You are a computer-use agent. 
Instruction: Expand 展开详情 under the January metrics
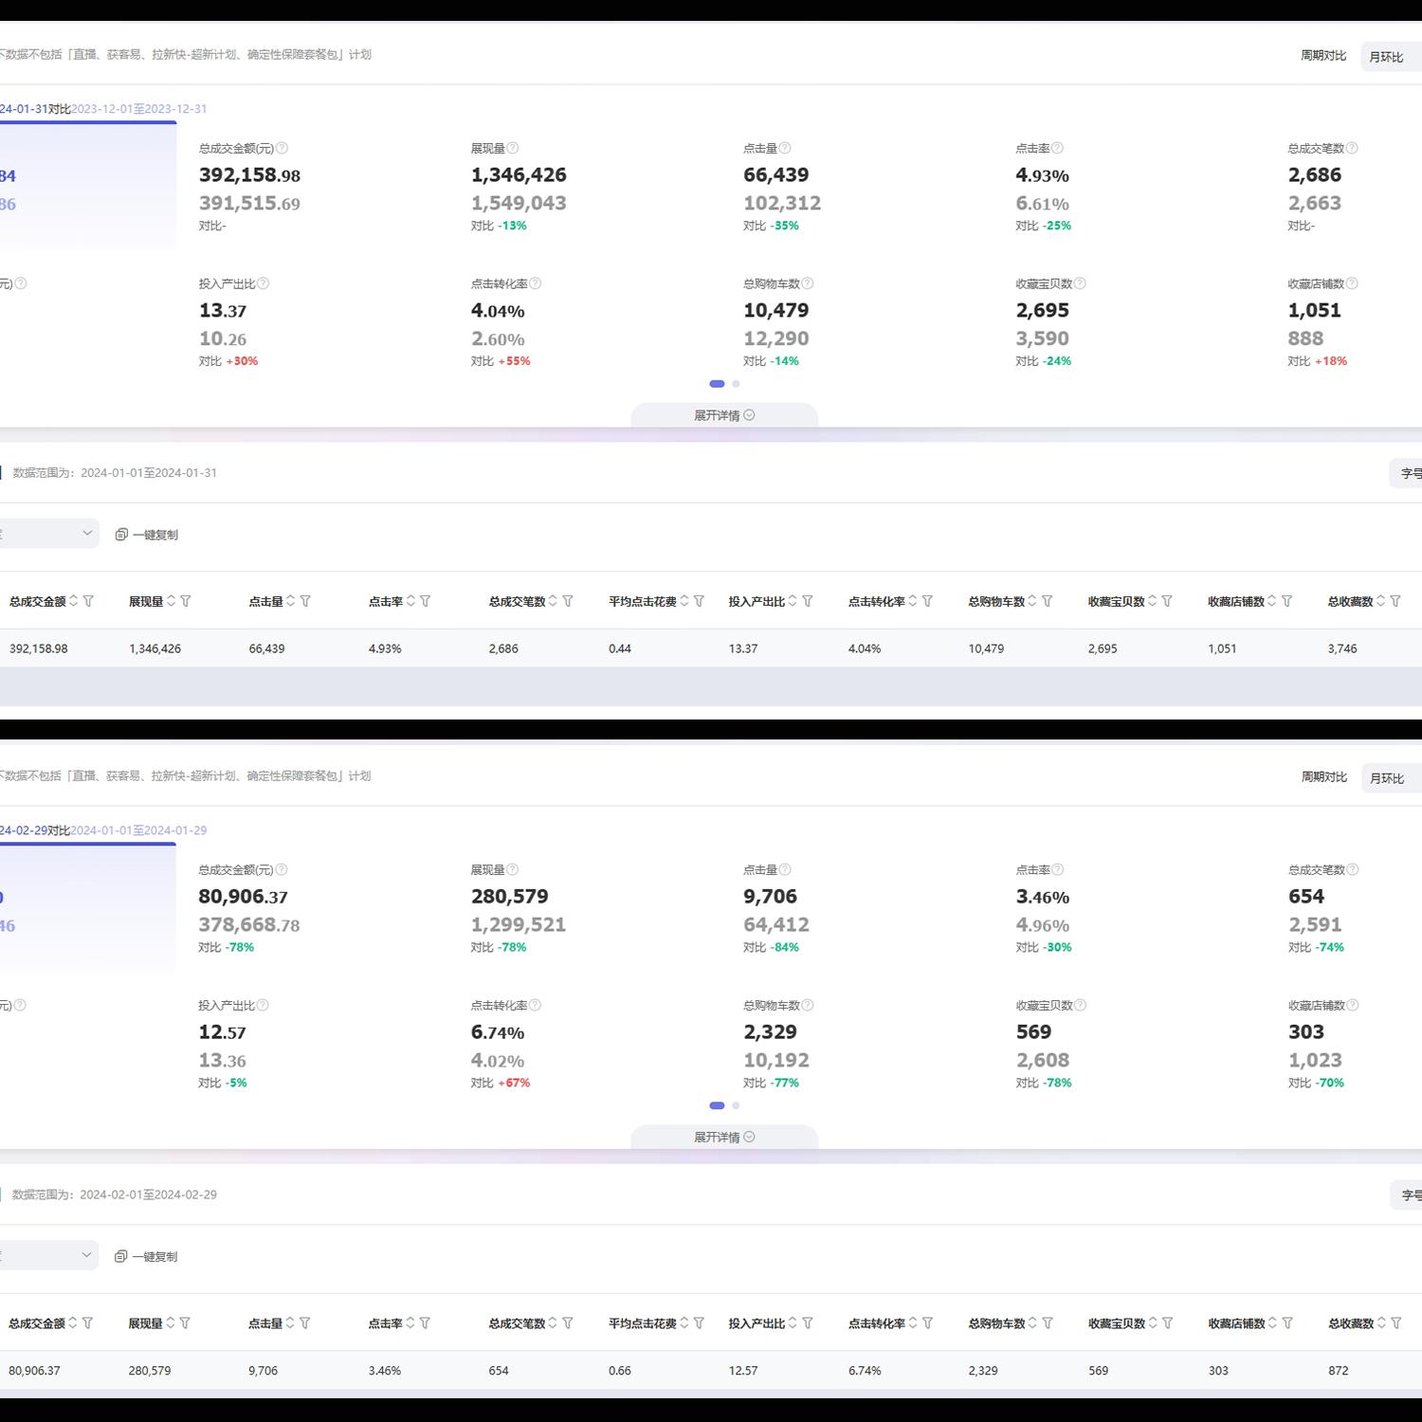pyautogui.click(x=724, y=415)
